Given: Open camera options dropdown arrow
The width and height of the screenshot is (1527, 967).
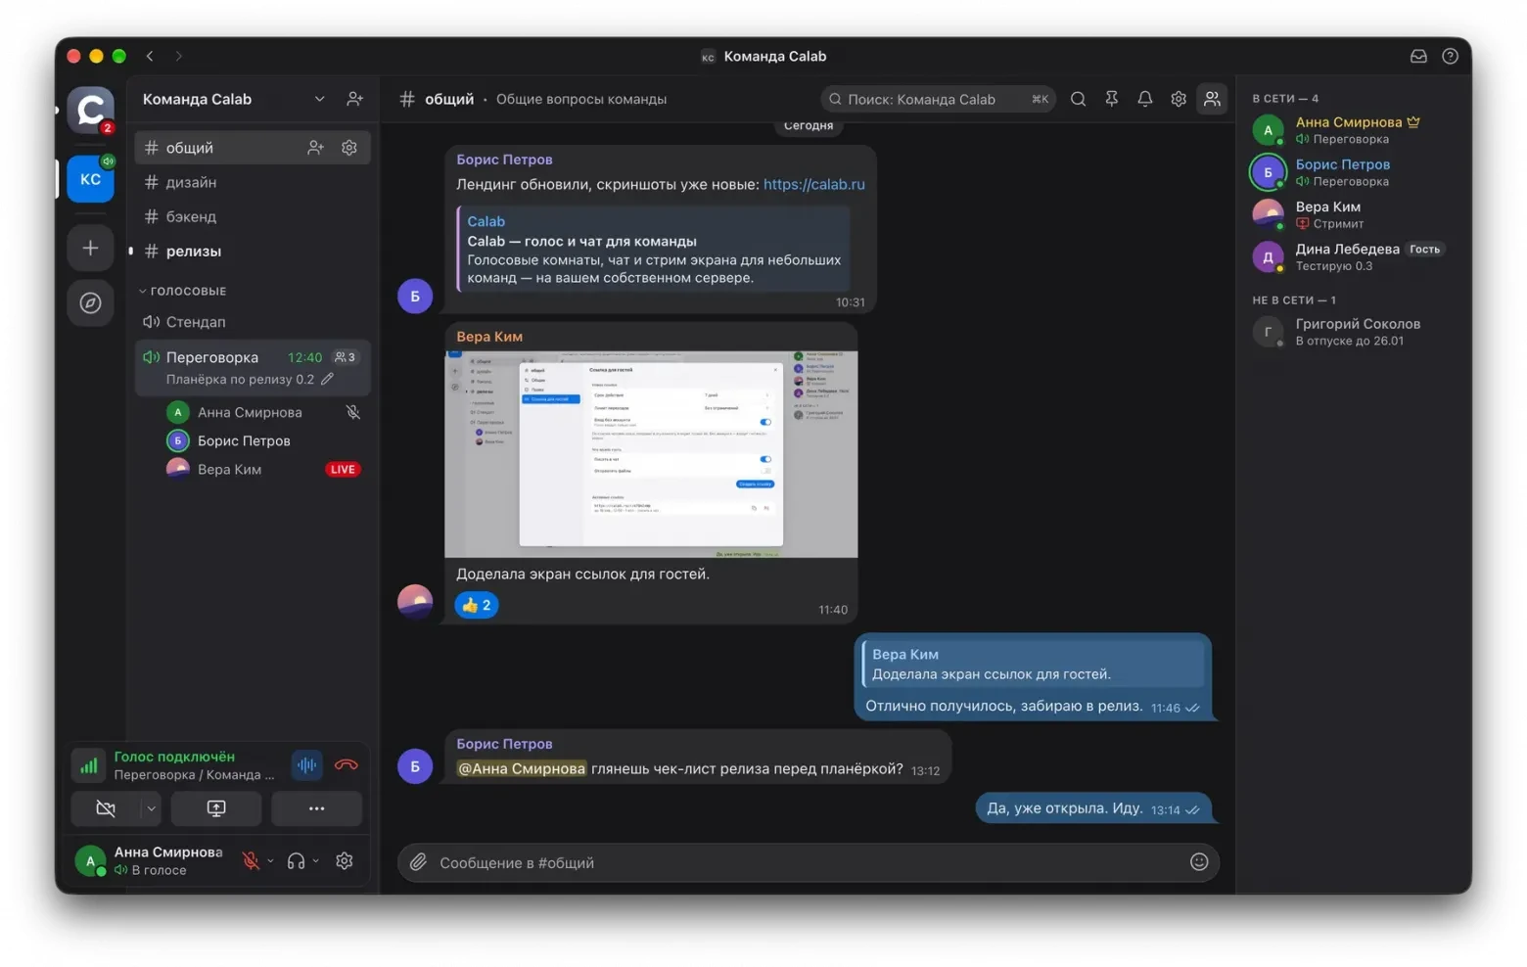Looking at the screenshot, I should tap(151, 808).
